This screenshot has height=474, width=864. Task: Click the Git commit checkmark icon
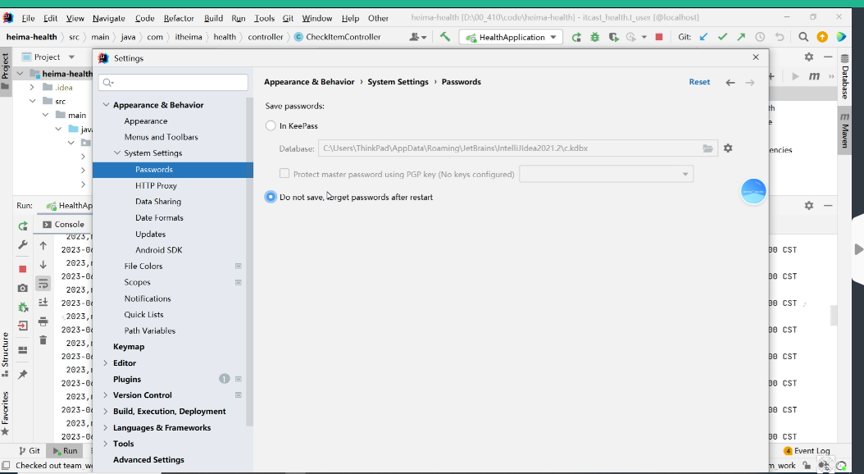click(x=722, y=37)
